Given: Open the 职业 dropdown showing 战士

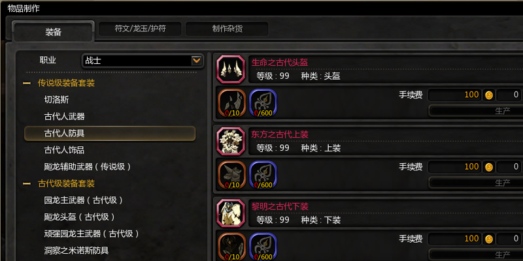Looking at the screenshot, I should click(143, 61).
